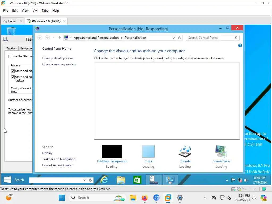Select the Windows 10 (9780) VM tab
272x204 pixels.
pyautogui.click(x=46, y=21)
